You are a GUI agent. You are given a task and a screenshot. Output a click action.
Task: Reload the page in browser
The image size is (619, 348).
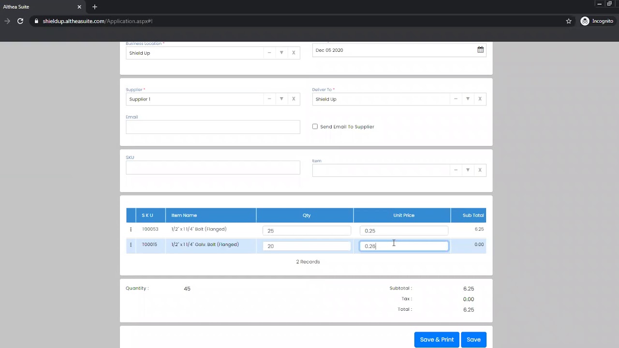[20, 21]
